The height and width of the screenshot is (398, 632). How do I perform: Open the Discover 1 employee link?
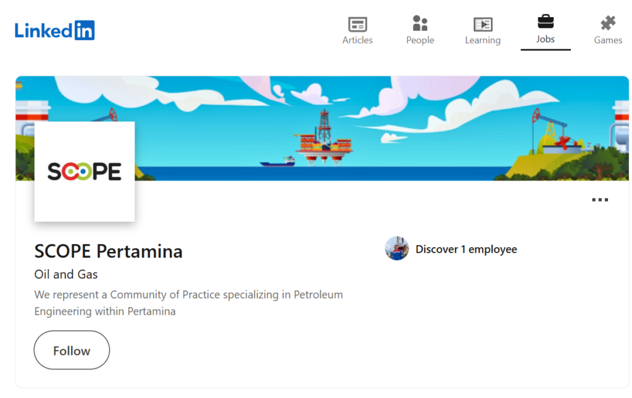[x=467, y=249]
